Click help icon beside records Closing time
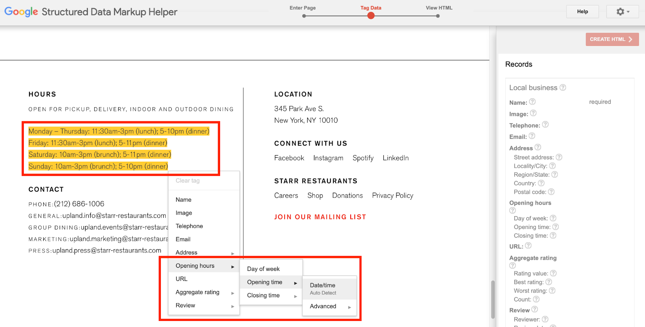The width and height of the screenshot is (645, 327). pyautogui.click(x=553, y=235)
